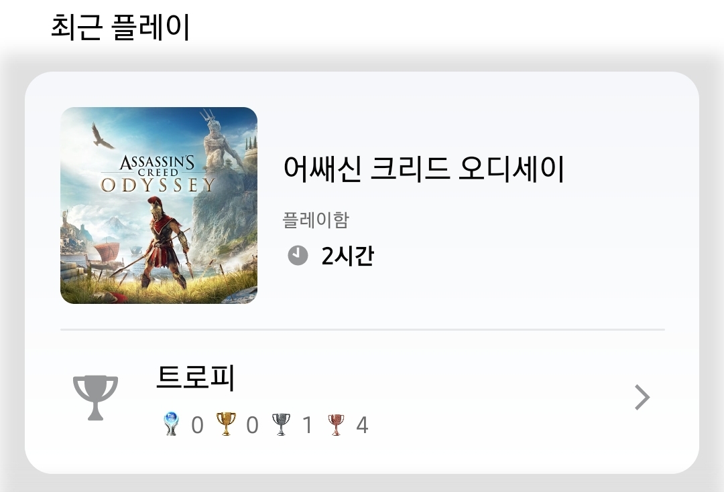Click the Odyssey logo text on cover art
This screenshot has height=492, width=724.
click(x=158, y=185)
